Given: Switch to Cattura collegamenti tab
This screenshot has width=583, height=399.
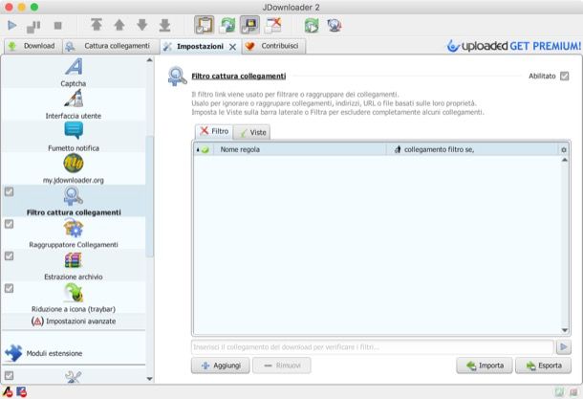Looking at the screenshot, I should (111, 46).
